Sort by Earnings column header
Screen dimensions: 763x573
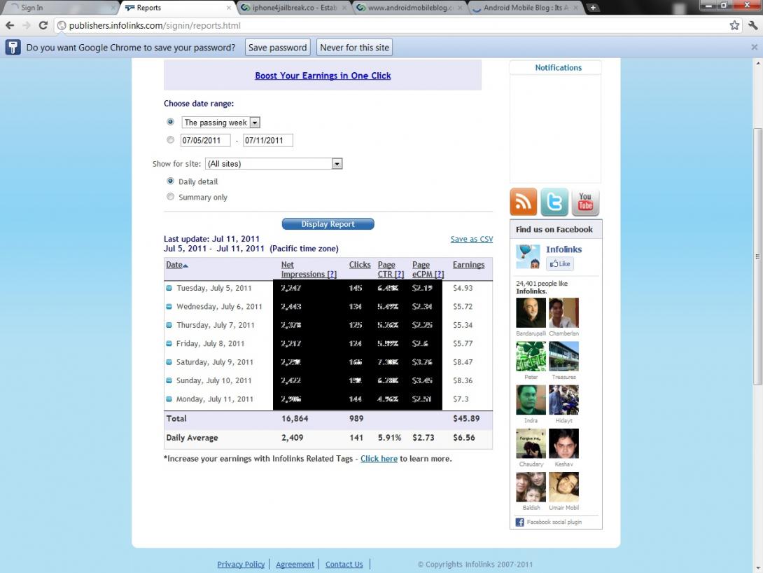[468, 265]
